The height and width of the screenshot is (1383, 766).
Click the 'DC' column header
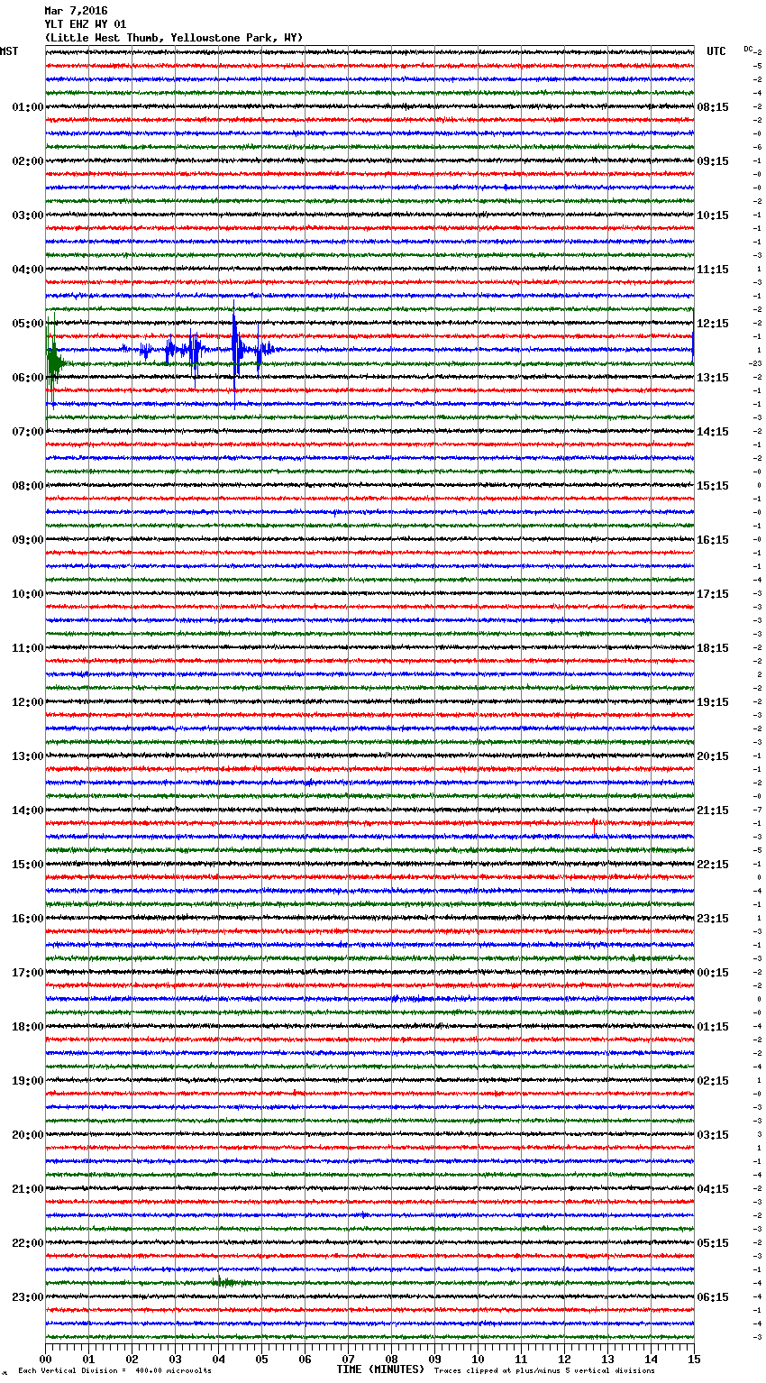click(748, 49)
